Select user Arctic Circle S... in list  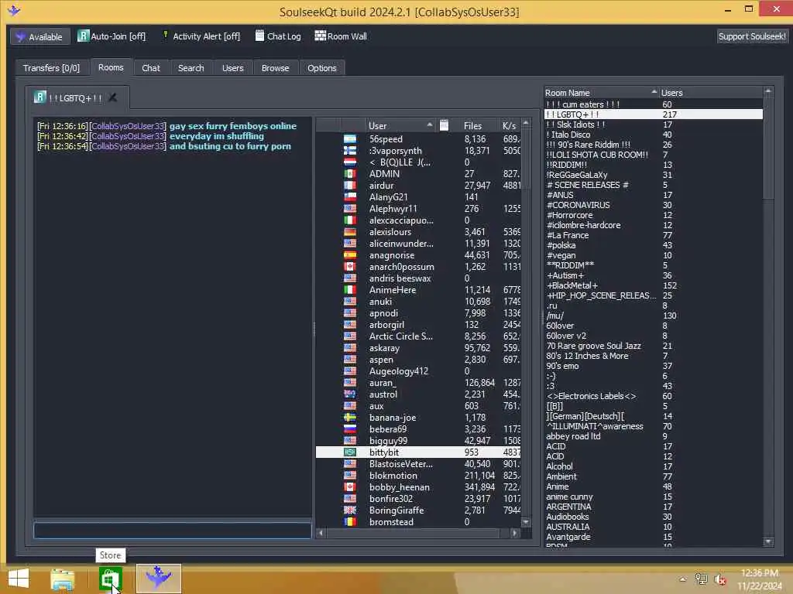(418, 336)
